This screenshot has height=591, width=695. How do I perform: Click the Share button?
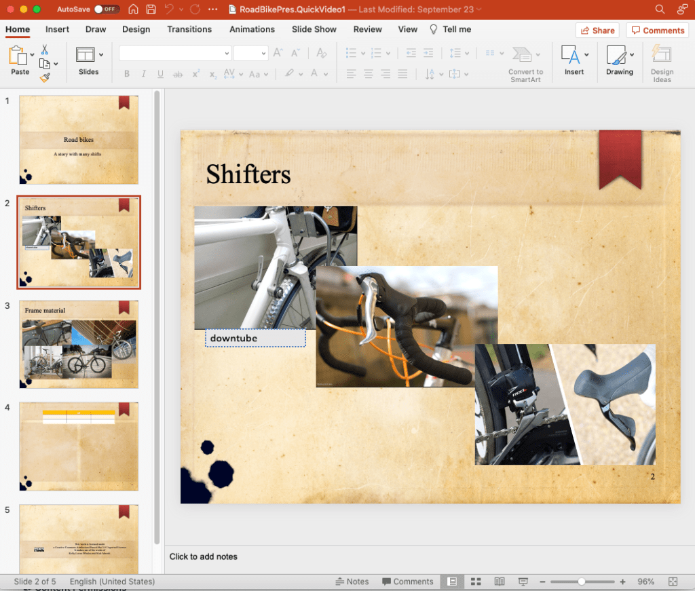(597, 31)
